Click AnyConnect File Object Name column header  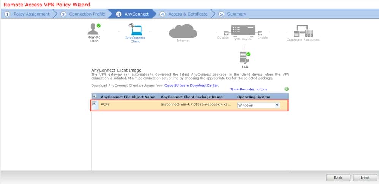128,97
